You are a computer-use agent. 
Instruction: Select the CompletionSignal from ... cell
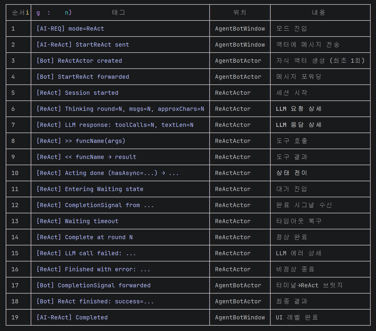click(95, 205)
